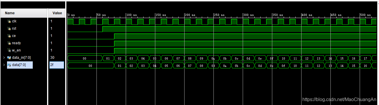Image resolution: width=379 pixels, height=105 pixels.
Task: Select the w_en signal name
Action: [16, 50]
